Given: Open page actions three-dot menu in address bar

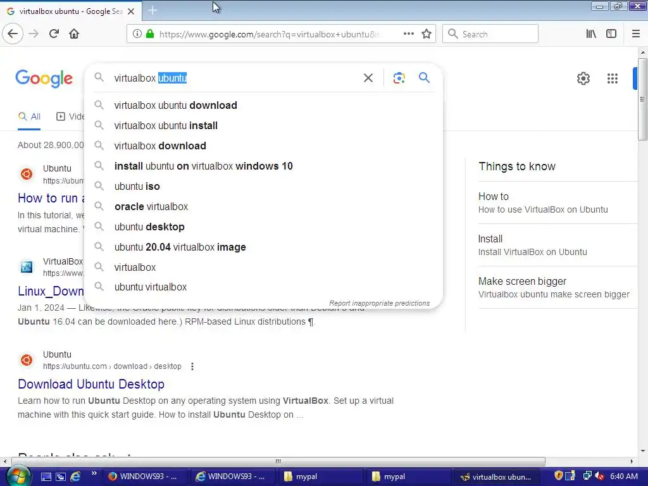Looking at the screenshot, I should (408, 34).
